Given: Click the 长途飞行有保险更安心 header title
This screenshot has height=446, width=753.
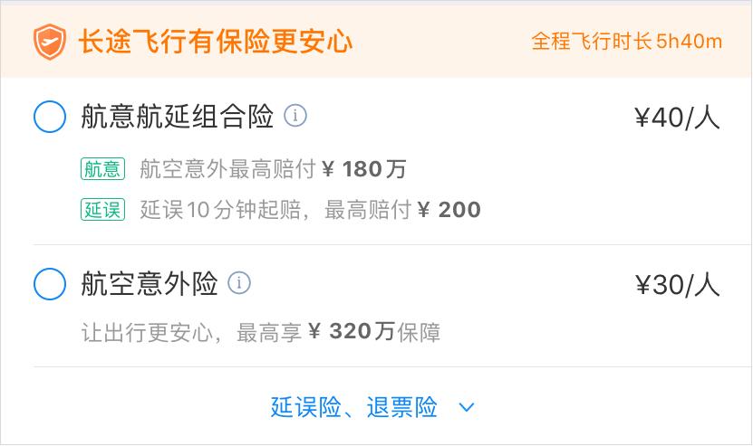Looking at the screenshot, I should click(x=216, y=42).
